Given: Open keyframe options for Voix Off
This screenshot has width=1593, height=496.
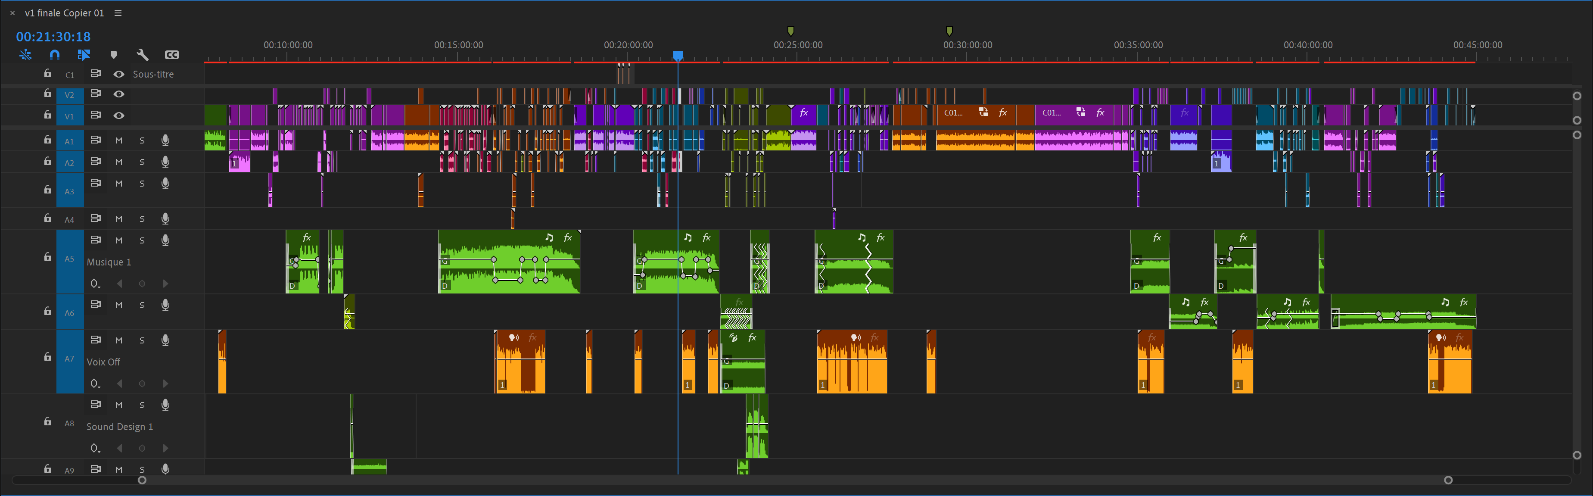Looking at the screenshot, I should tap(95, 384).
